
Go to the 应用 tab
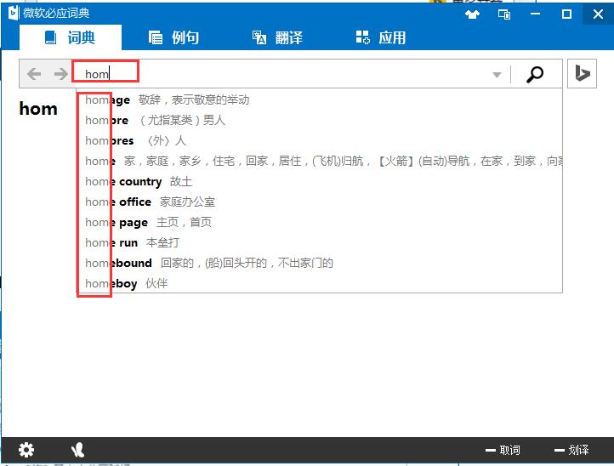point(380,37)
